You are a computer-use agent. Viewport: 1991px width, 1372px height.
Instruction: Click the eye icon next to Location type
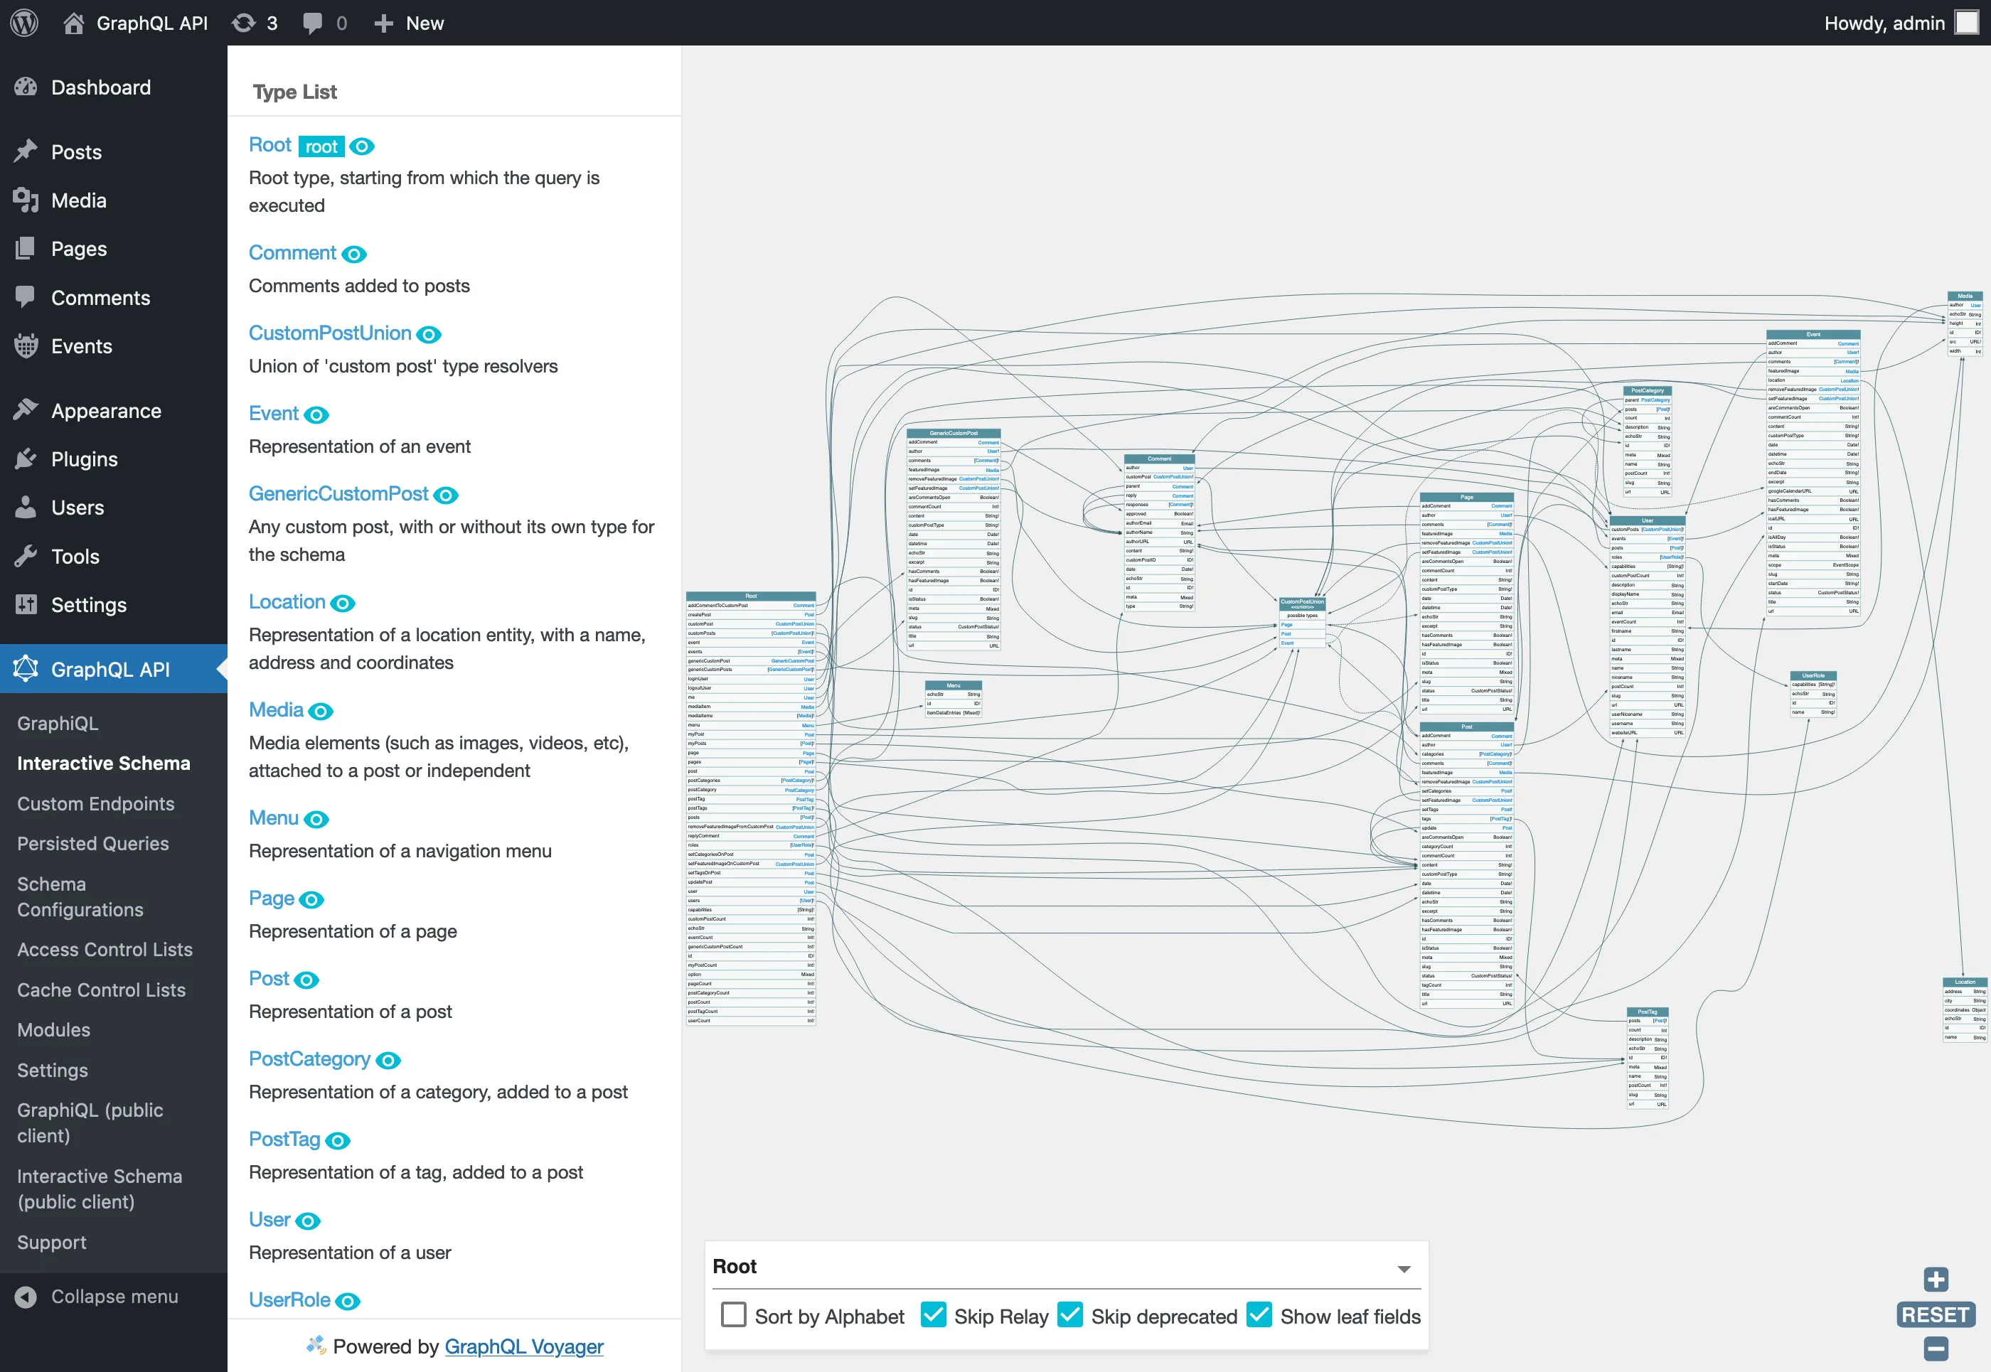(343, 604)
